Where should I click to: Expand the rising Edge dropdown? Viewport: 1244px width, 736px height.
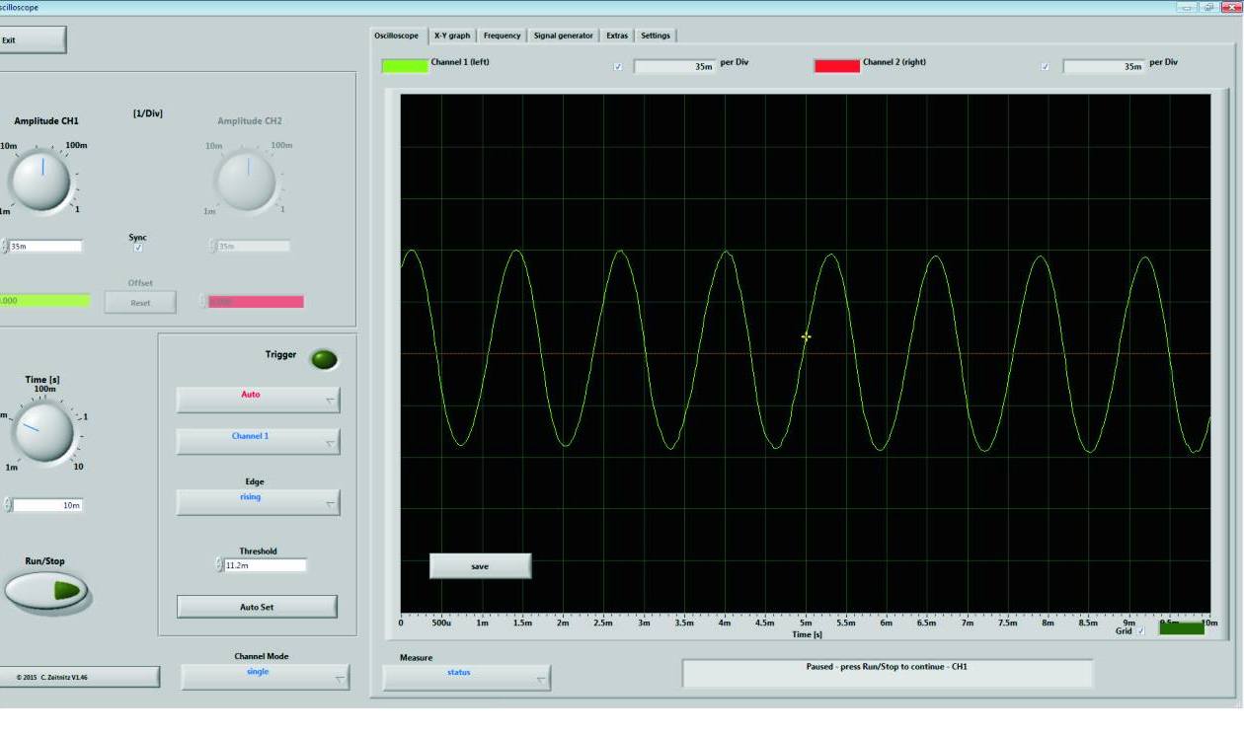click(x=258, y=501)
